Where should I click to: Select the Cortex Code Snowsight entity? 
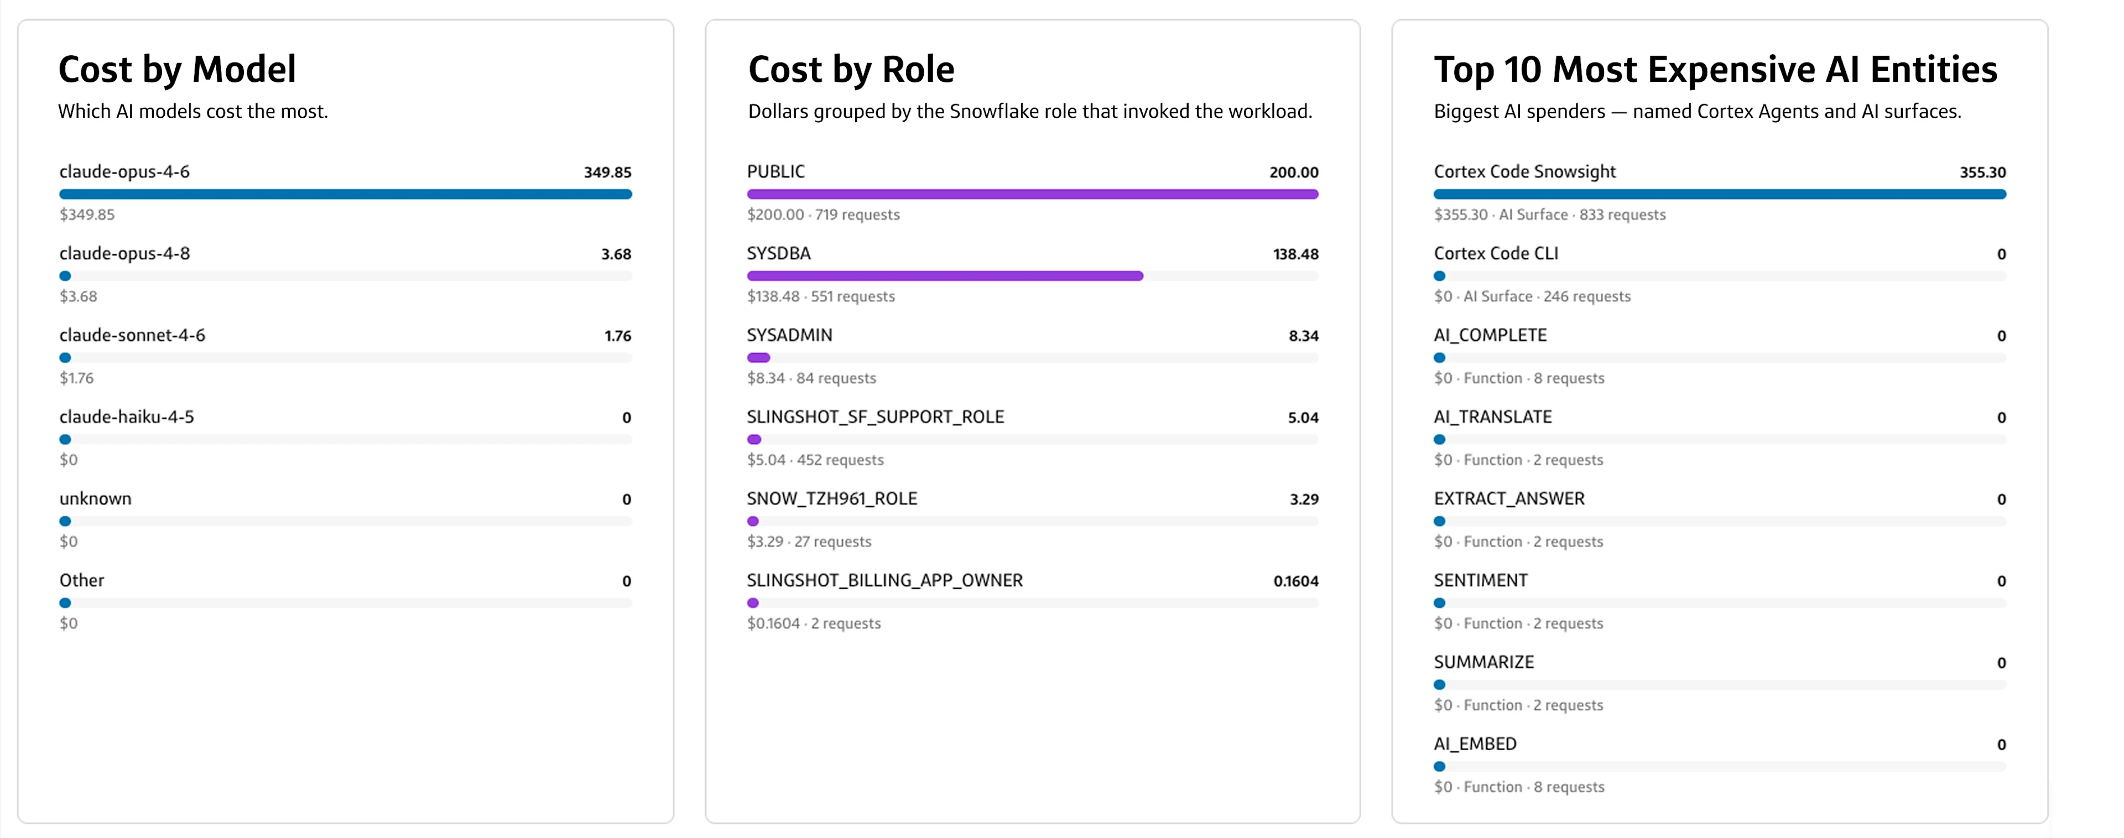coord(1524,171)
